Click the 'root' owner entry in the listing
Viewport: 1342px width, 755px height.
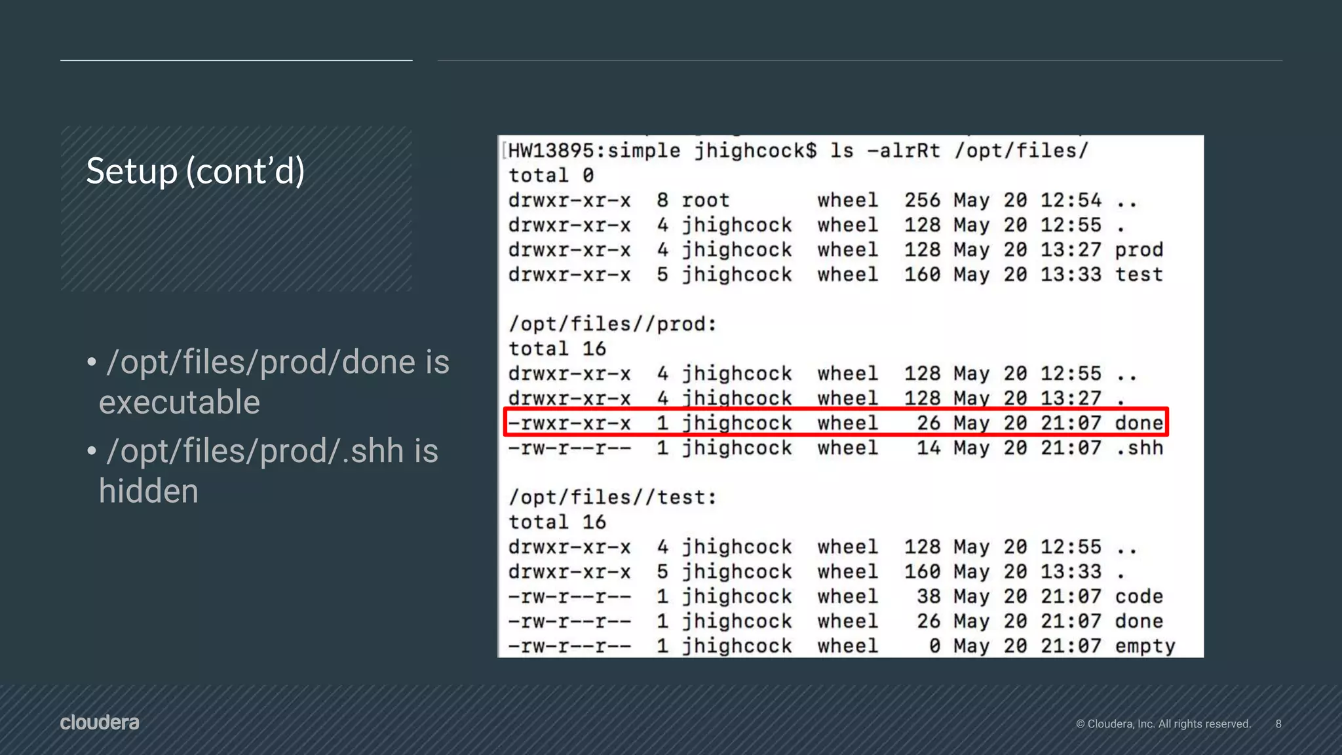[x=706, y=201]
